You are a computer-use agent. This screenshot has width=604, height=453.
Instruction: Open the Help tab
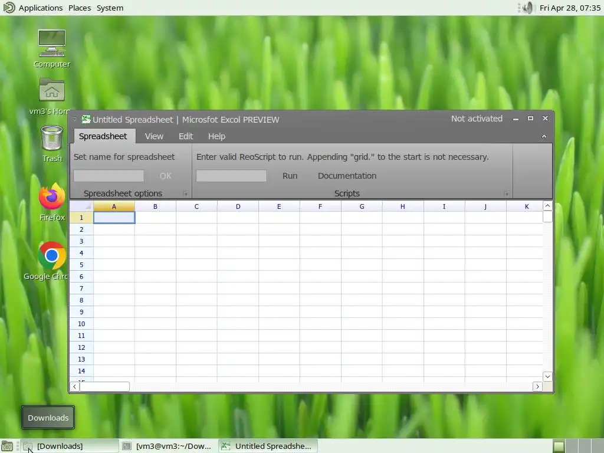point(216,136)
